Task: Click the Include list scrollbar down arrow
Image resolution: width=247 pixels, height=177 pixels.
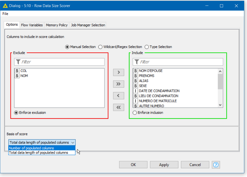Action: point(220,105)
